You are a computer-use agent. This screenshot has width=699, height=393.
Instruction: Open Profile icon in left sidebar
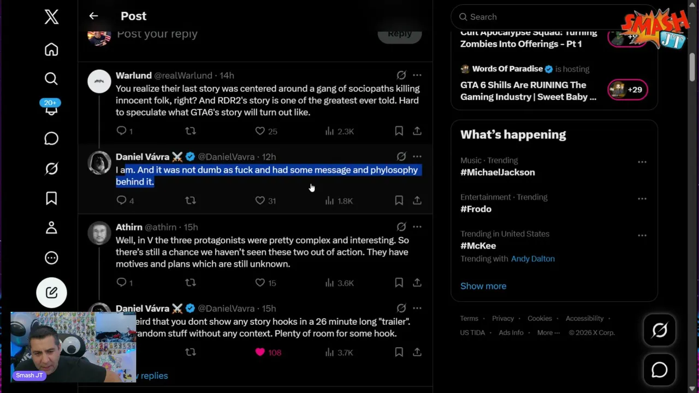click(51, 228)
